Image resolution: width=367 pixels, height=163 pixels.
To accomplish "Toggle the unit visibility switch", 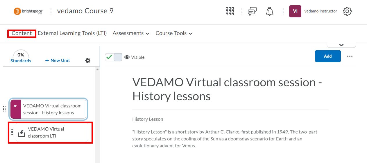I will pyautogui.click(x=114, y=57).
